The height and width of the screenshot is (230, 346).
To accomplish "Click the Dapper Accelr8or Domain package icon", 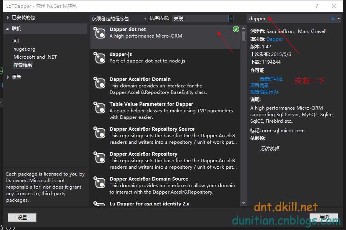I will 100,82.
